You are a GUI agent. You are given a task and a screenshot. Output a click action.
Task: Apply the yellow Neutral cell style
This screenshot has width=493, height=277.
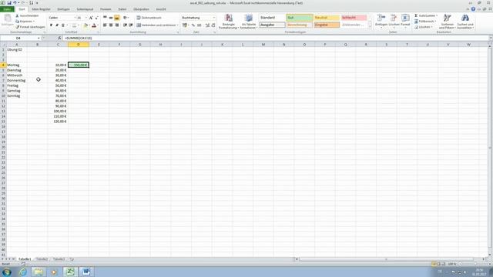tap(327, 18)
